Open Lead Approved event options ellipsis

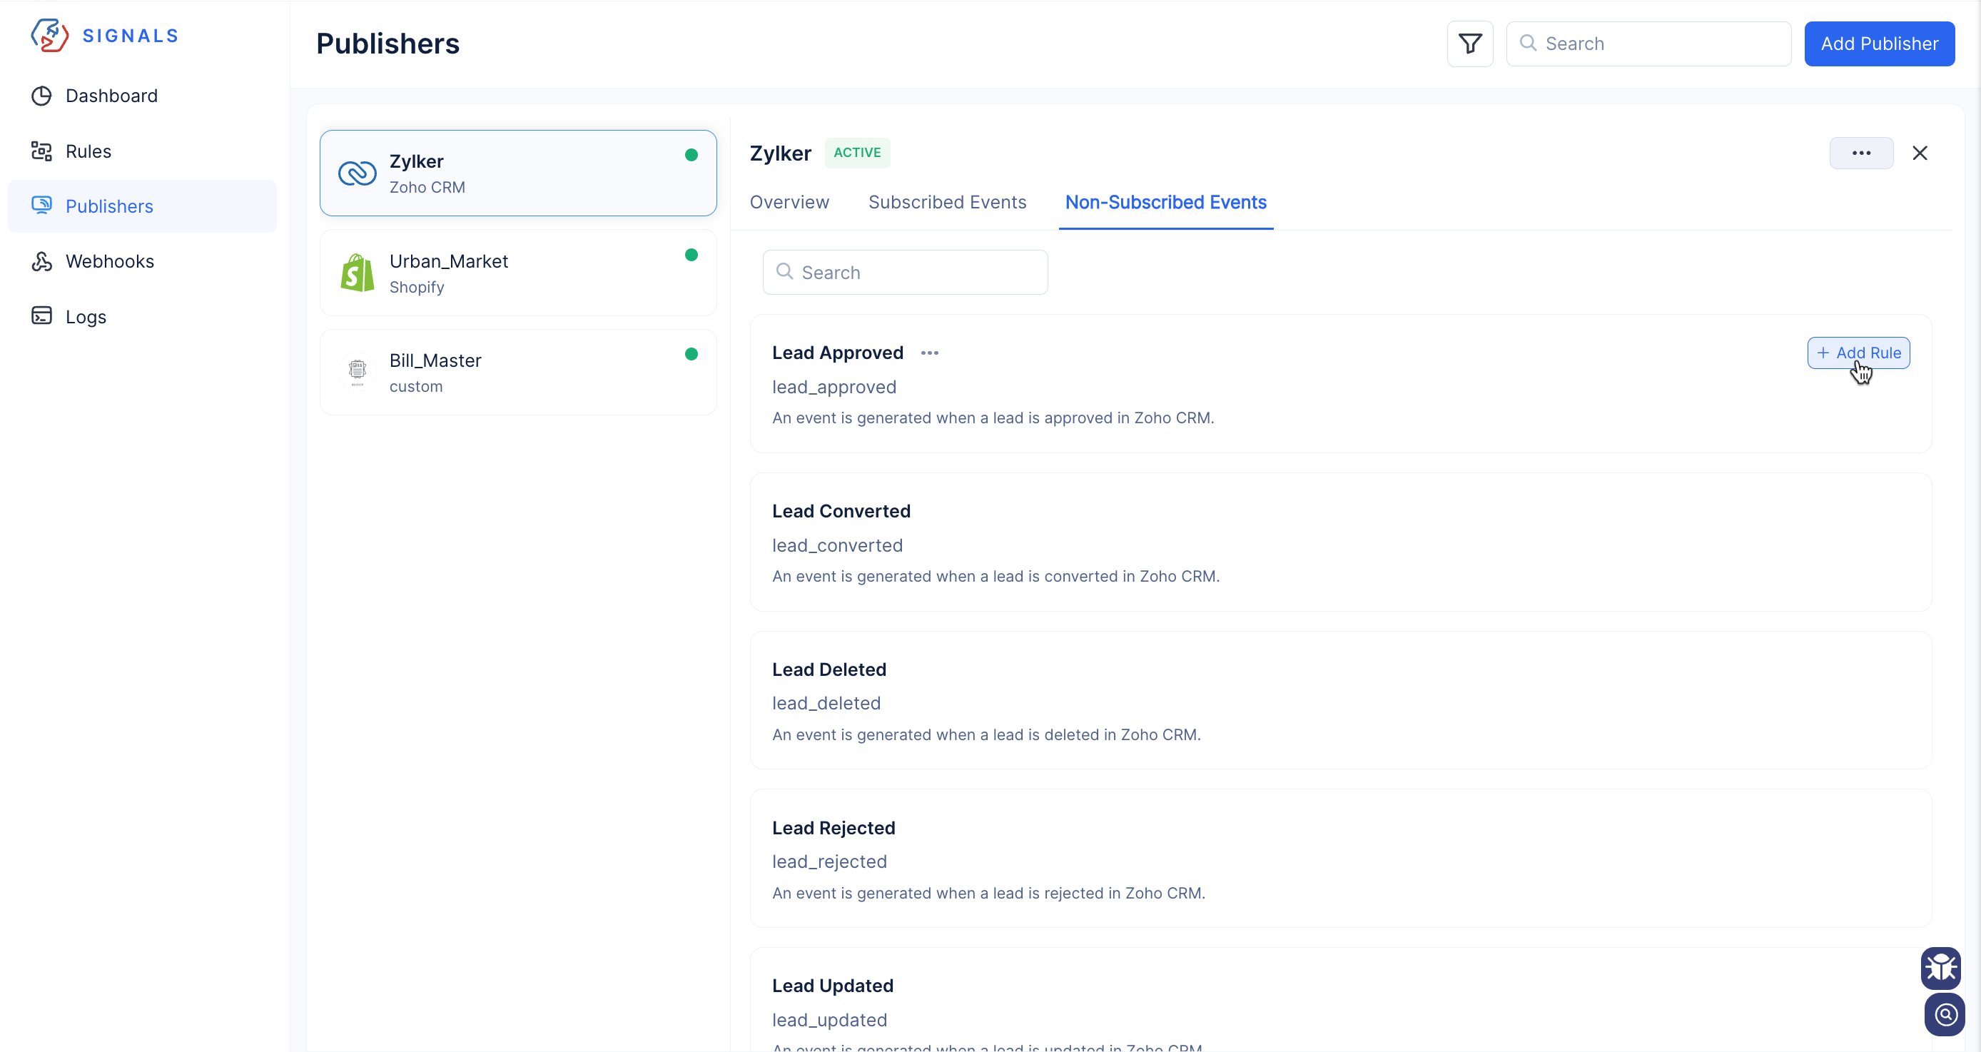[x=929, y=353]
